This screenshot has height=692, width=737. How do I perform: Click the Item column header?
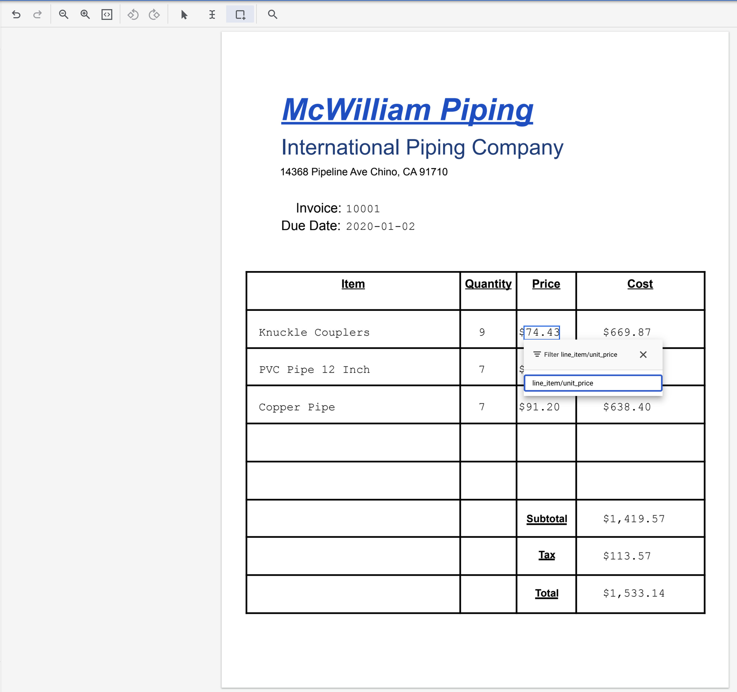tap(354, 284)
